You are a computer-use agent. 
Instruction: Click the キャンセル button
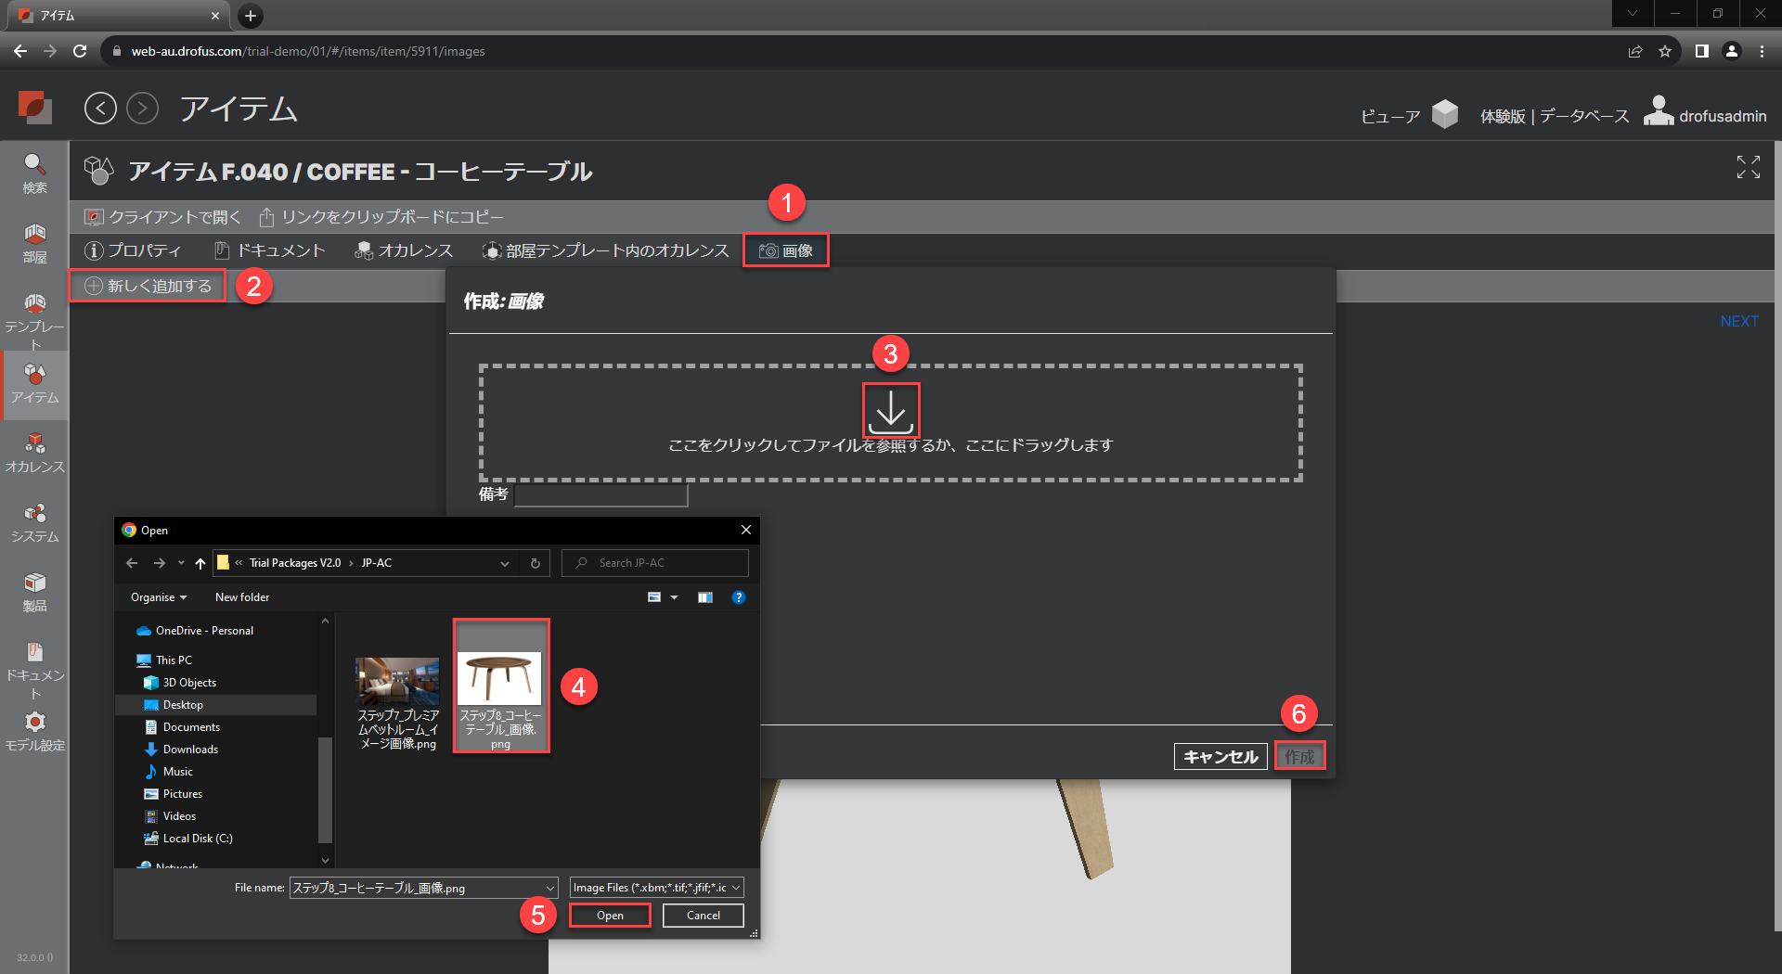tap(1220, 757)
